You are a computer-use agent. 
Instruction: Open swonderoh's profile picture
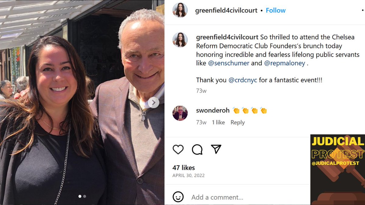coord(180,113)
